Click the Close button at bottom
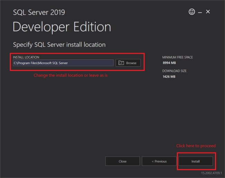This screenshot has width=225, height=178. (x=123, y=161)
